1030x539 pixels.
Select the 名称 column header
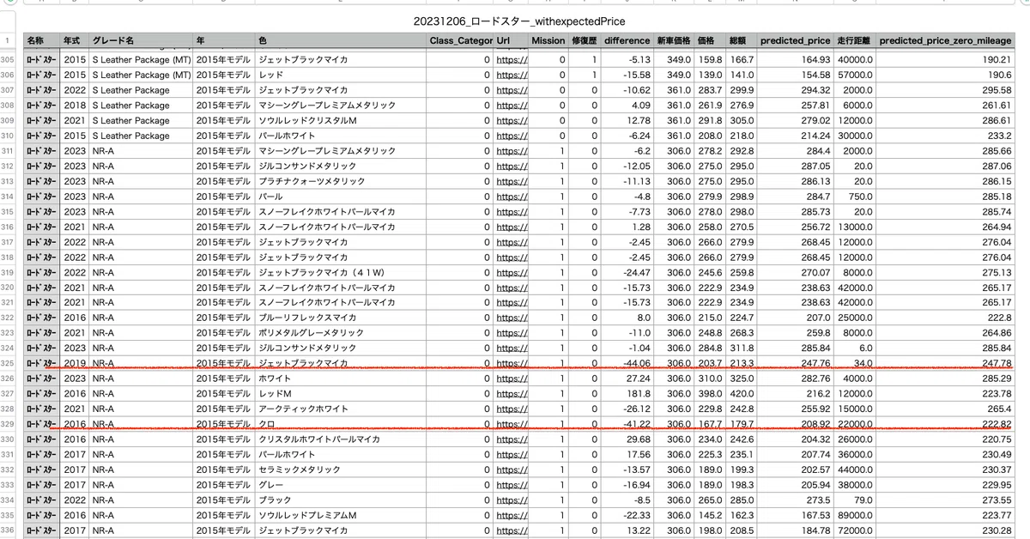click(x=42, y=40)
